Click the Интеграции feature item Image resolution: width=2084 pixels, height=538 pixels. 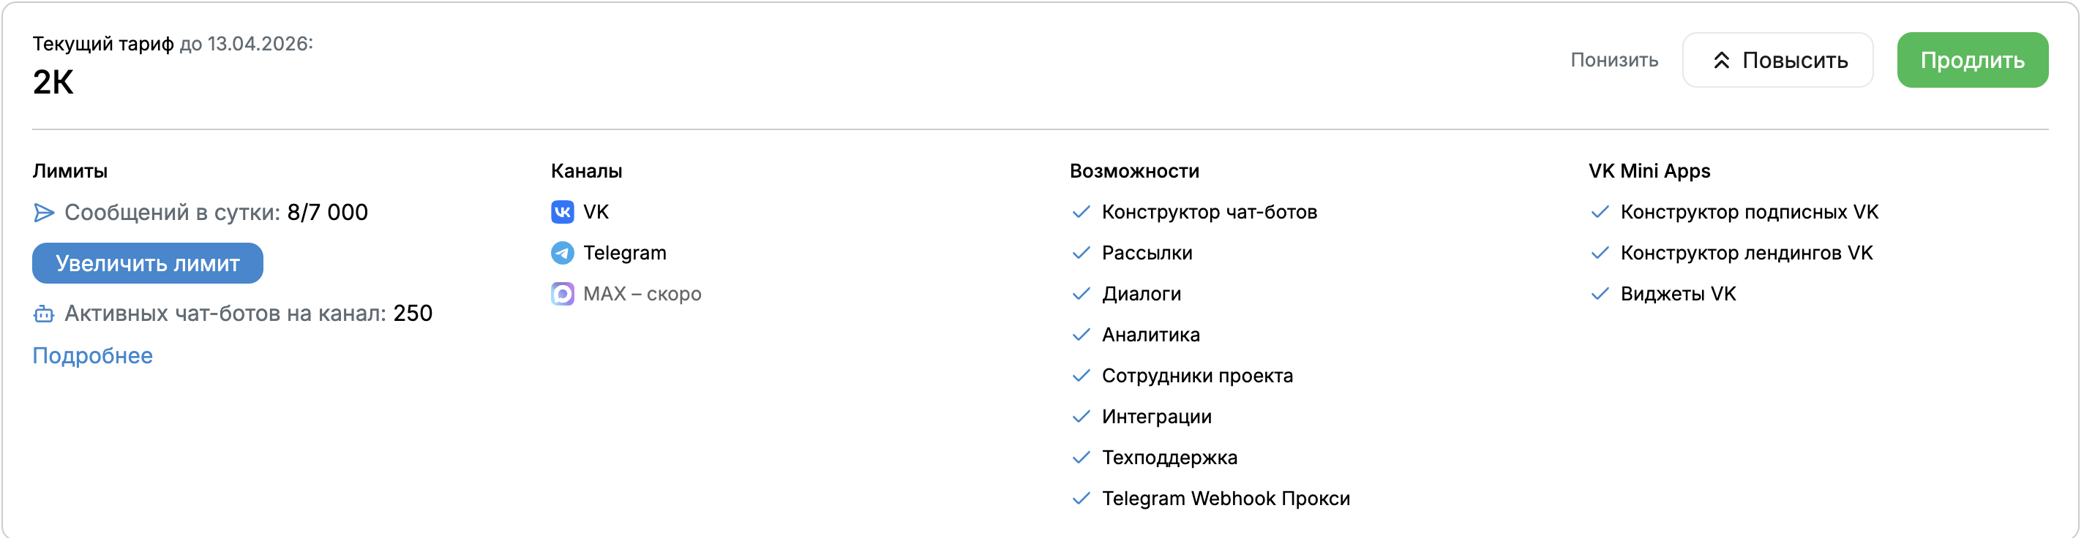(1156, 417)
